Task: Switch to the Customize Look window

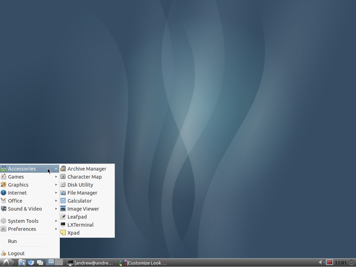Action: click(143, 263)
